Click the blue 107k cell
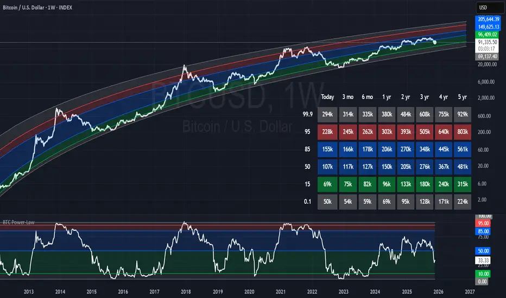The image size is (506, 298). point(327,166)
